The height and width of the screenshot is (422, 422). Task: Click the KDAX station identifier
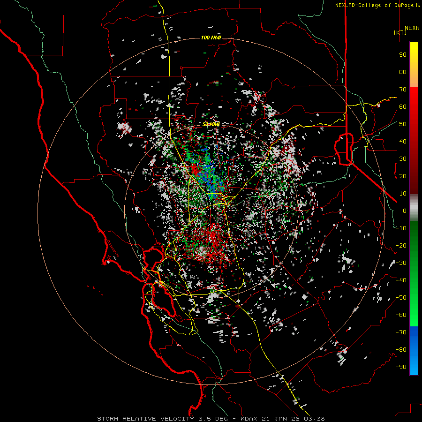249,419
